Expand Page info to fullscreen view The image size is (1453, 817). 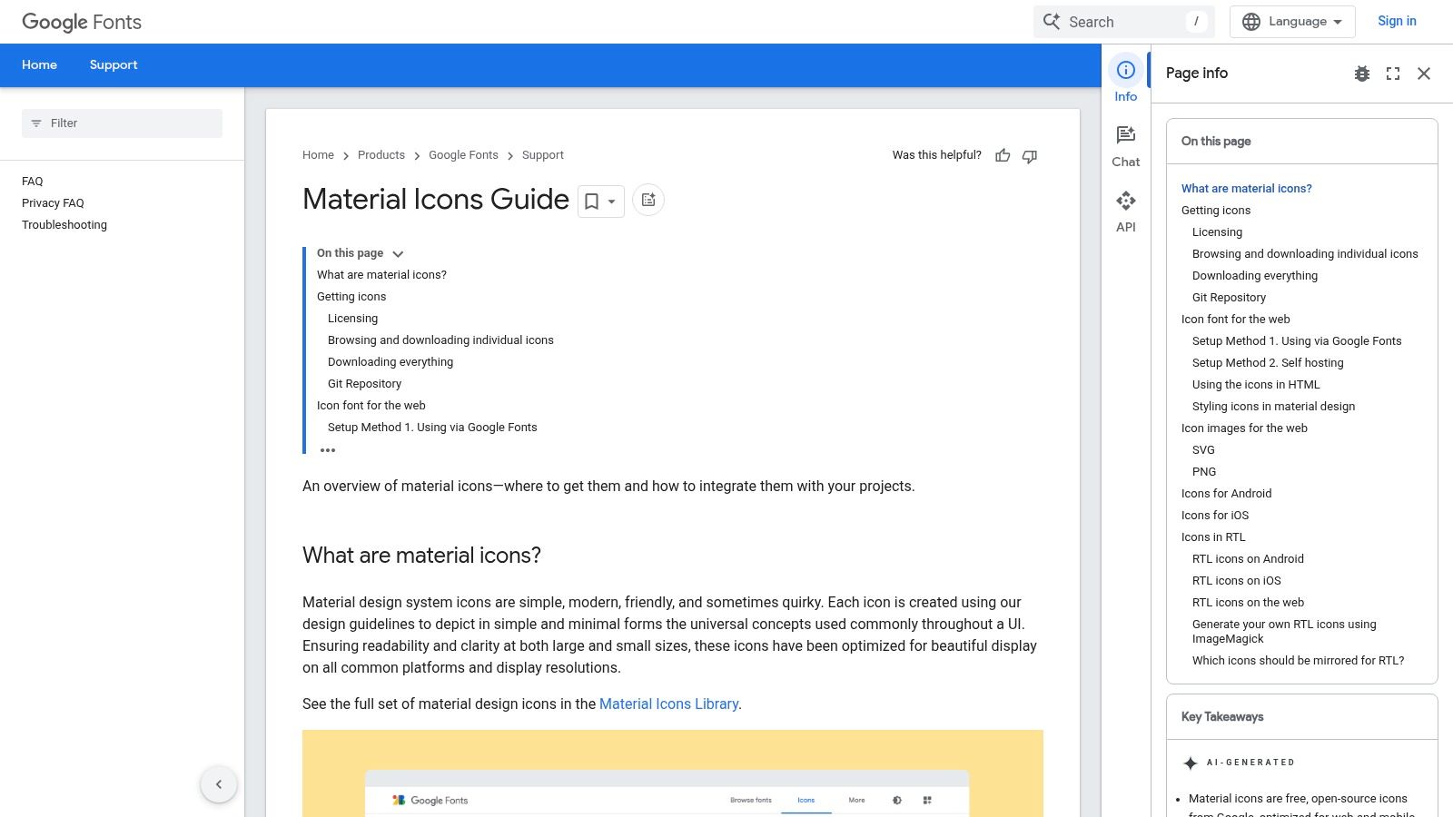tap(1393, 74)
